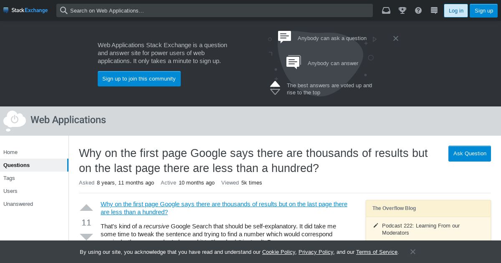Click the search magnifier icon

click(63, 10)
